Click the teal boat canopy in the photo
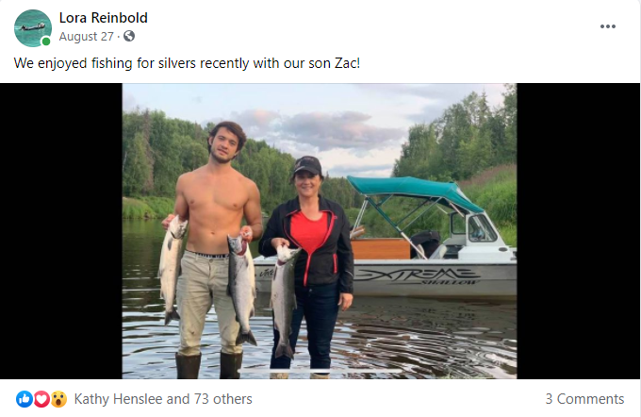 click(413, 191)
